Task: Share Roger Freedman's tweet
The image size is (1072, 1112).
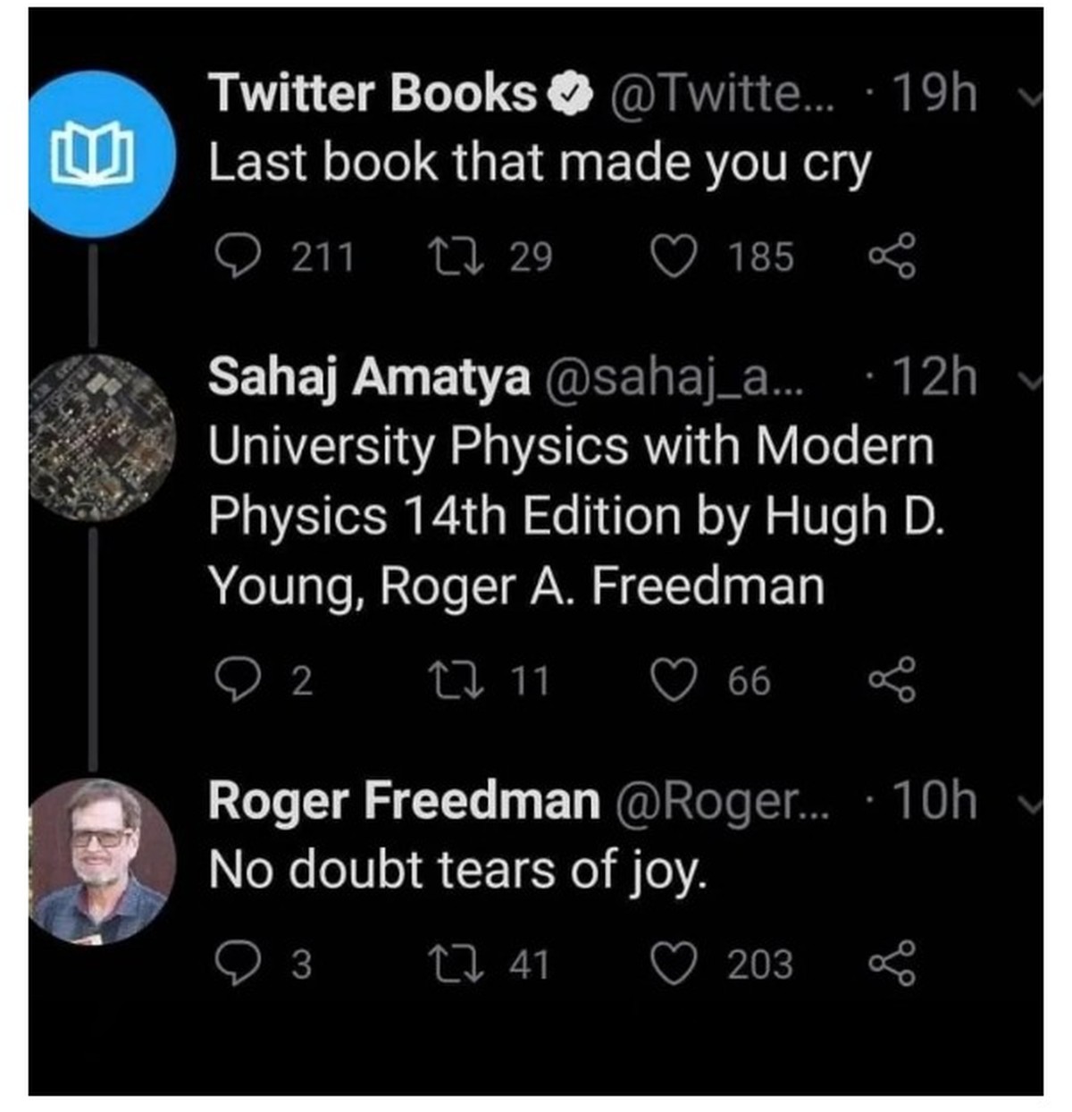Action: pyautogui.click(x=892, y=964)
